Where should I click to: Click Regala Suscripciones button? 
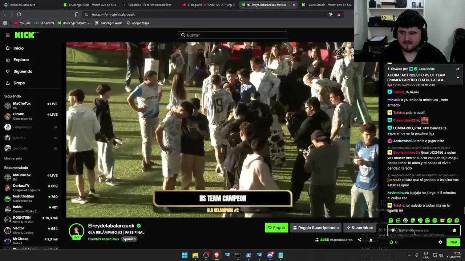(x=316, y=228)
